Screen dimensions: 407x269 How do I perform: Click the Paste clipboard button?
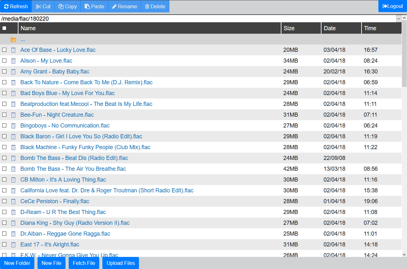[x=94, y=6]
